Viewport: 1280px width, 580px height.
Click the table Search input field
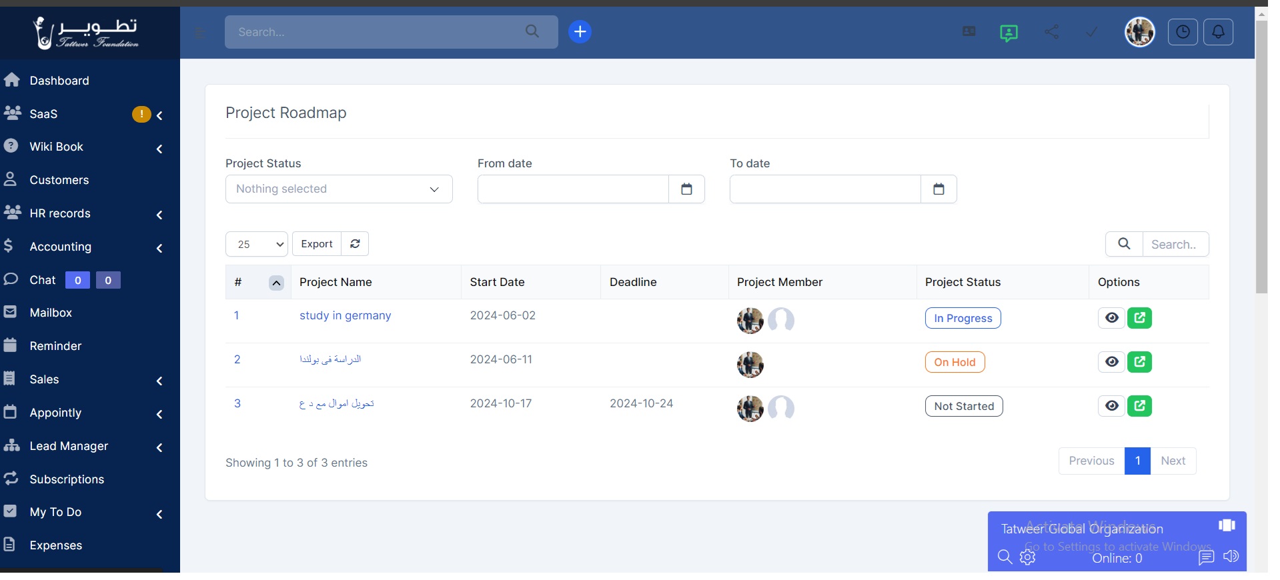1175,245
